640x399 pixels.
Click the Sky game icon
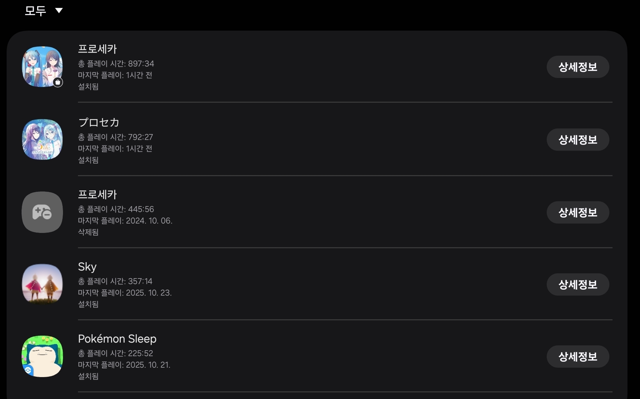(x=42, y=284)
